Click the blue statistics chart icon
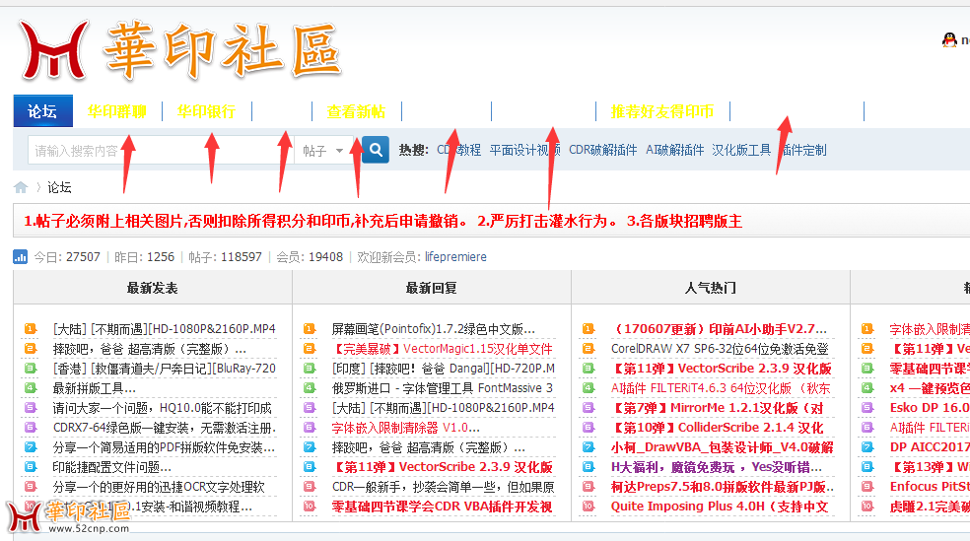 [21, 256]
